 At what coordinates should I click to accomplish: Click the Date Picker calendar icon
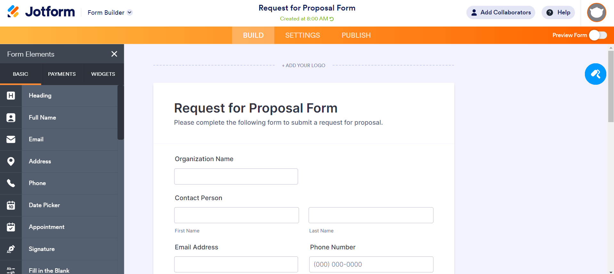click(11, 205)
